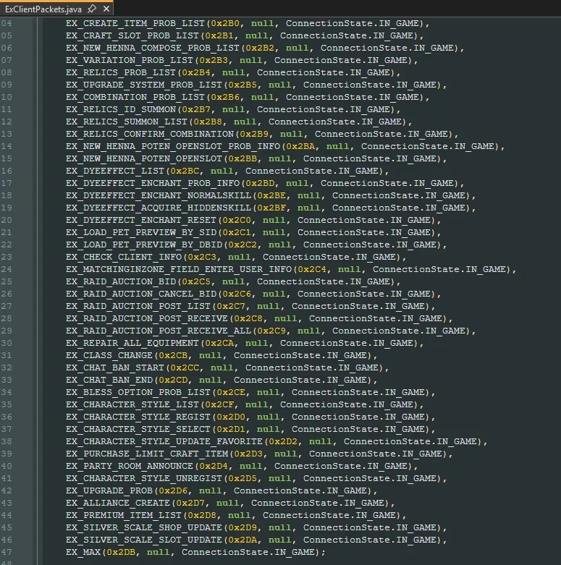Image resolution: width=561 pixels, height=565 pixels.
Task: Click EX_RELICS_CONFIRM_COMBINATION identifier
Action: (x=150, y=134)
